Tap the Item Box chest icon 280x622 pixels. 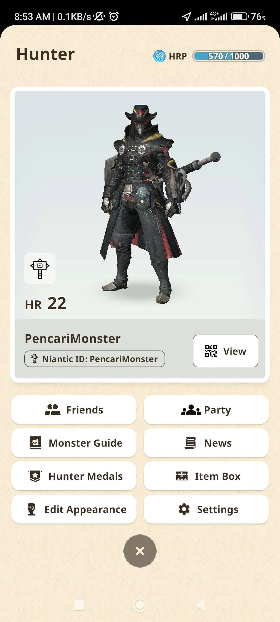pyautogui.click(x=182, y=476)
